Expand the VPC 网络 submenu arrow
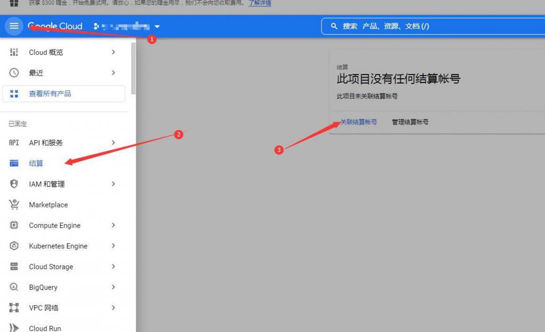This screenshot has width=545, height=332. point(113,308)
